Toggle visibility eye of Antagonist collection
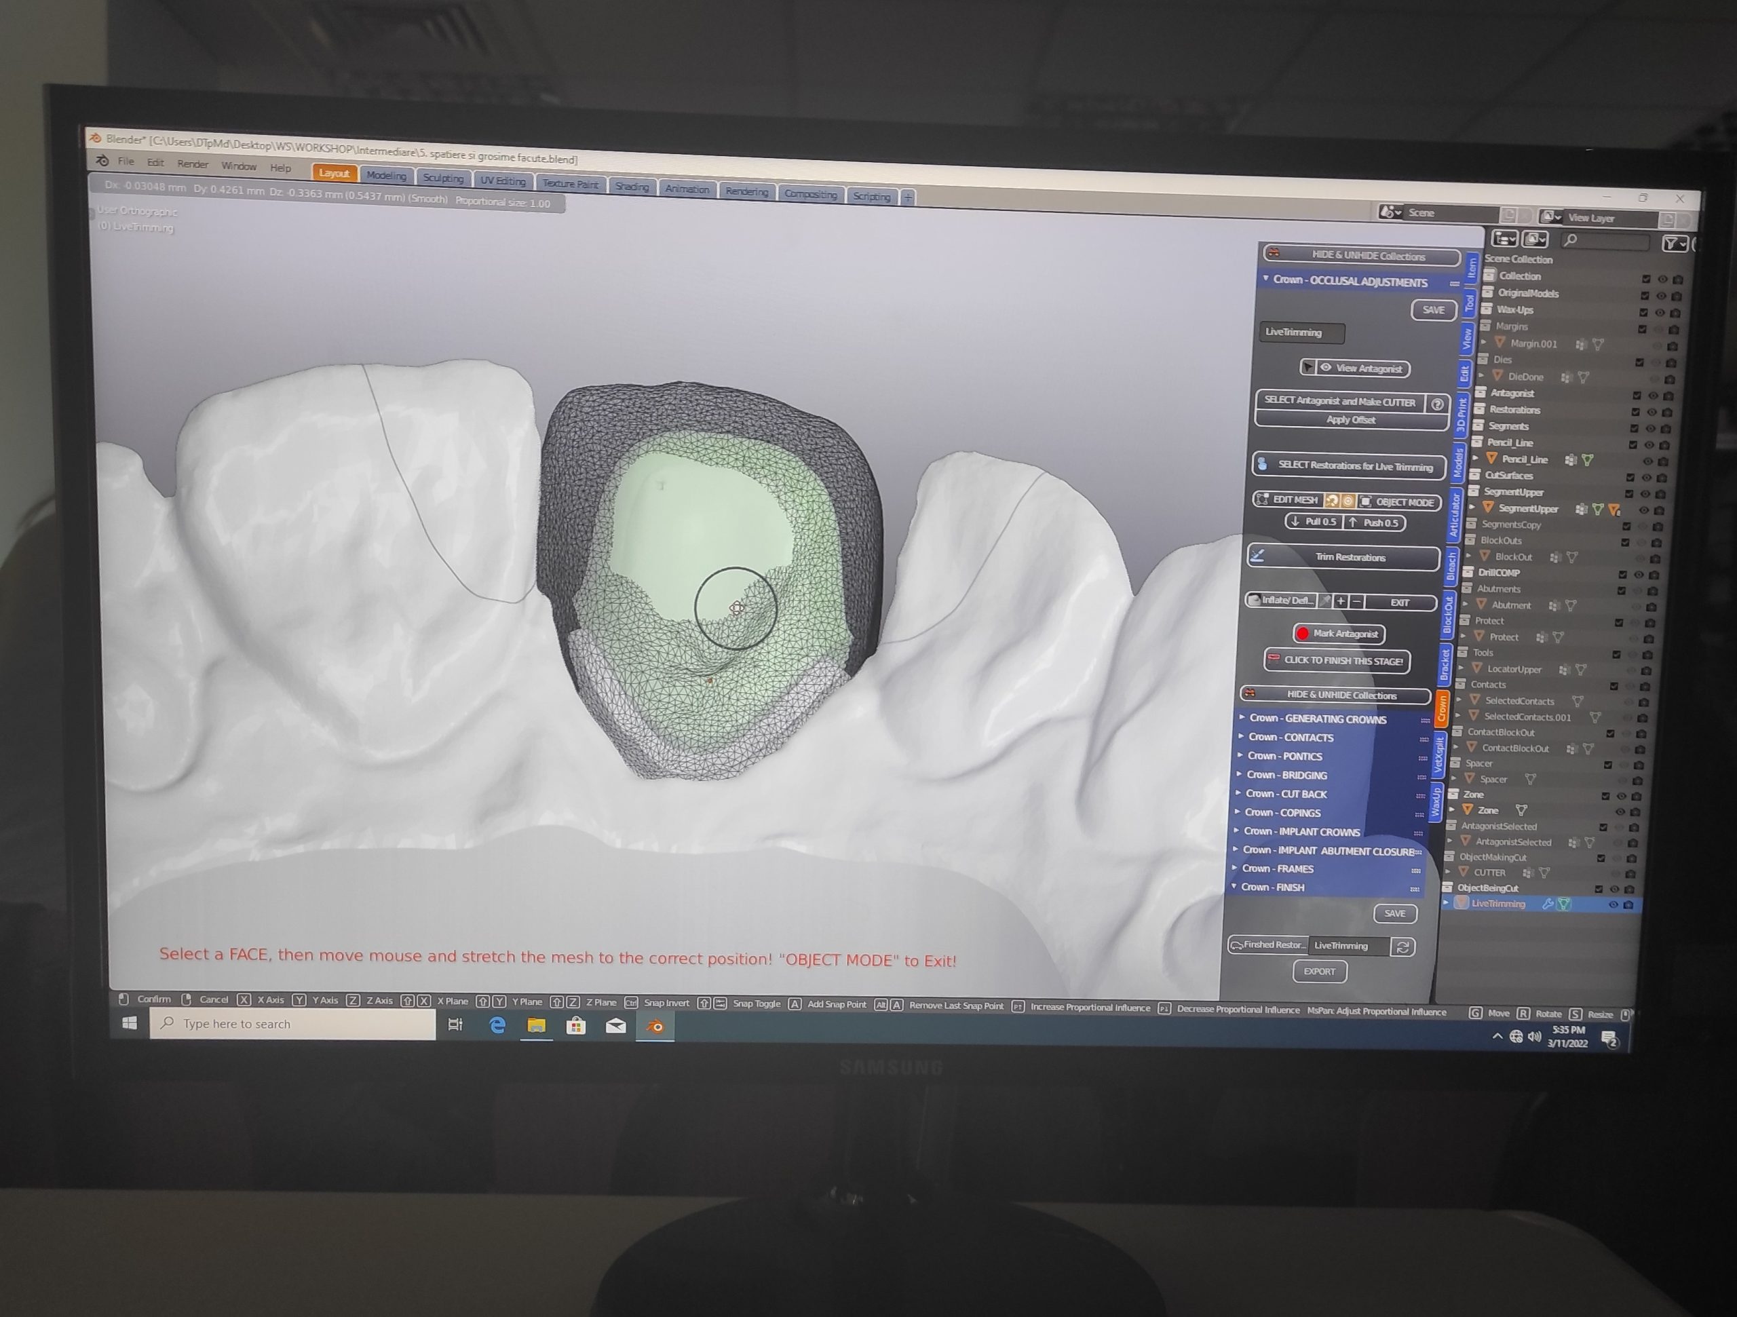The image size is (1737, 1317). pos(1653,395)
